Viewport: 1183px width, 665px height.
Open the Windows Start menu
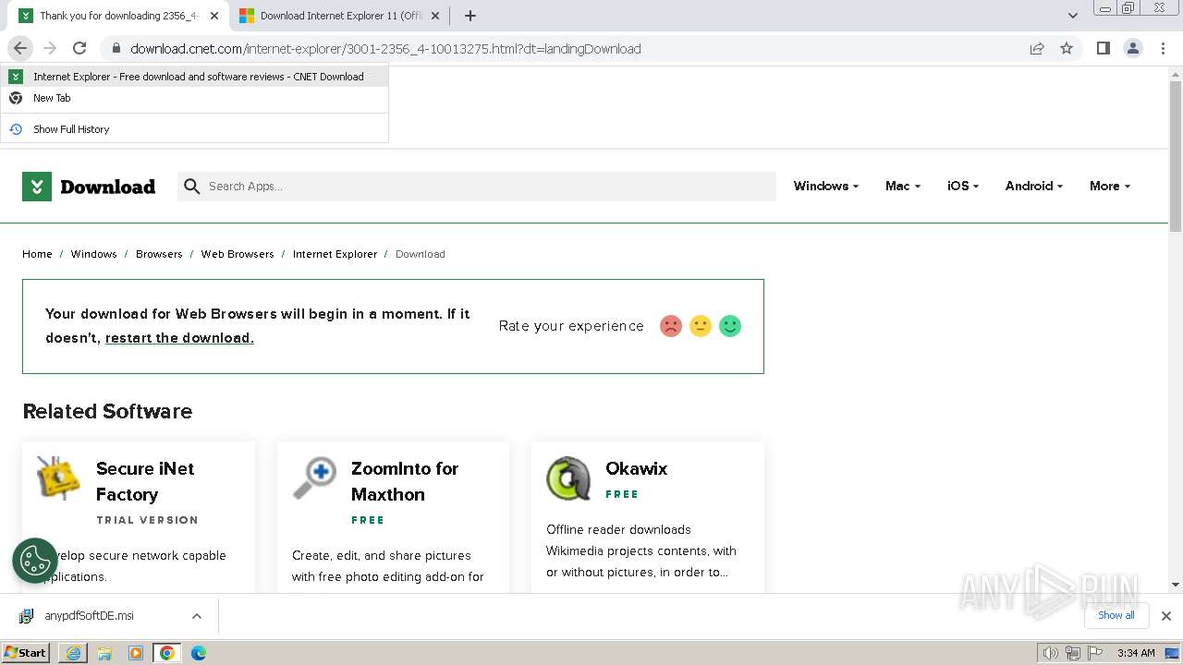point(26,653)
